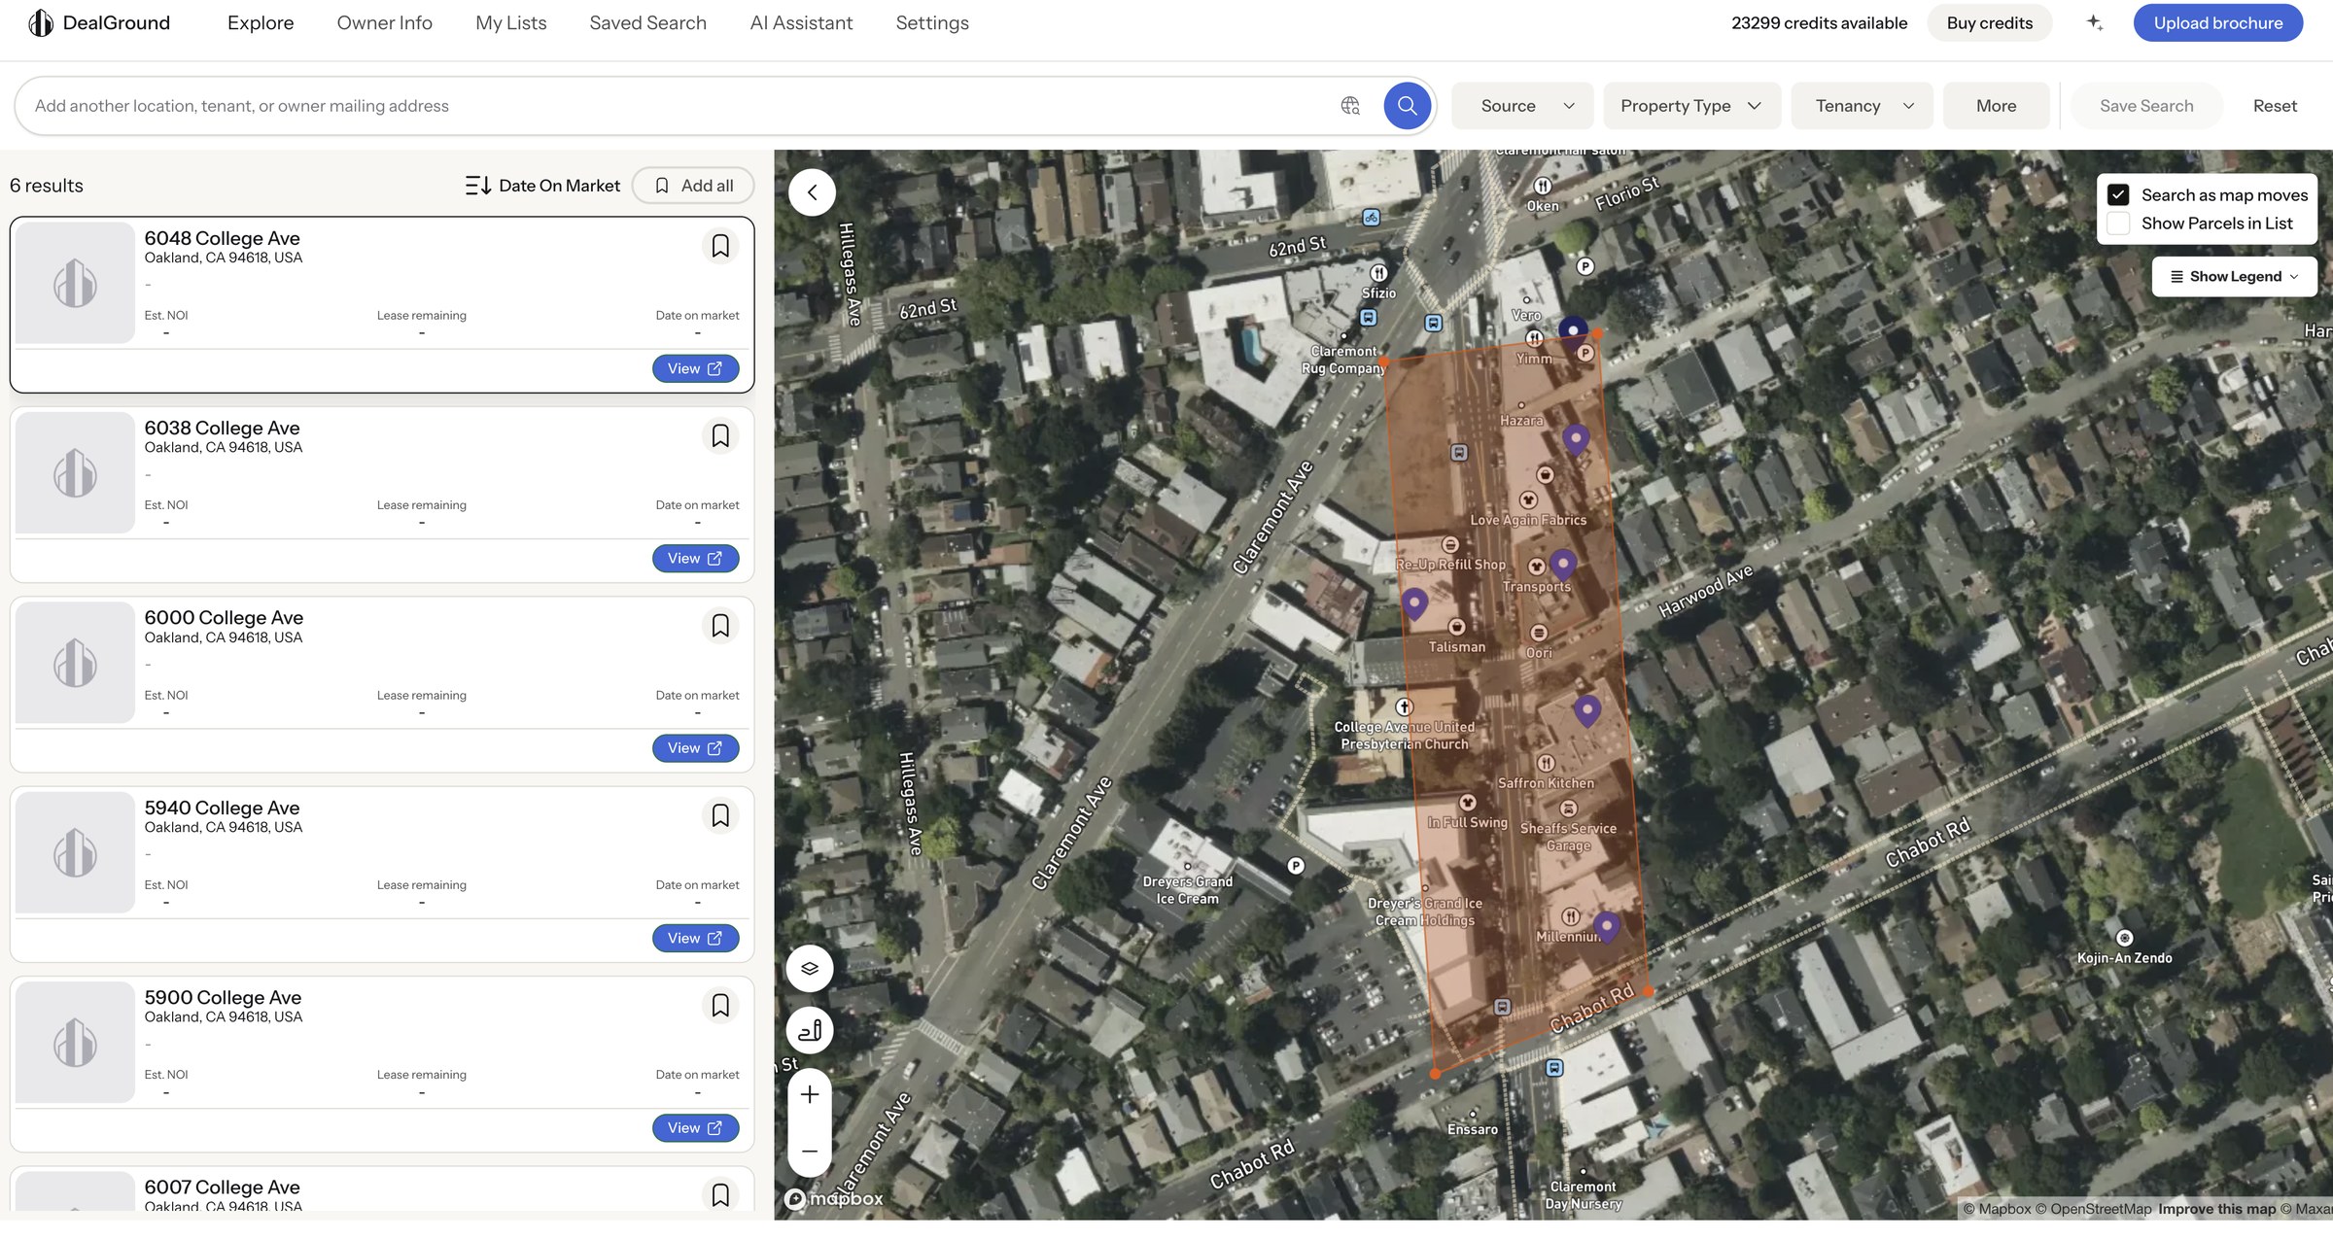Click Upload brochure button
This screenshot has height=1239, width=2333.
pos(2217,22)
